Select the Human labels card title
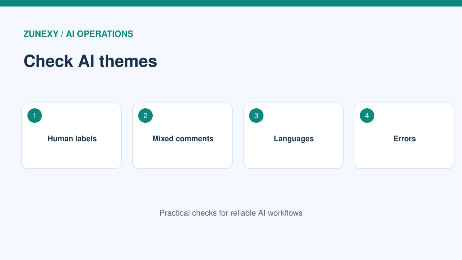 click(x=72, y=139)
